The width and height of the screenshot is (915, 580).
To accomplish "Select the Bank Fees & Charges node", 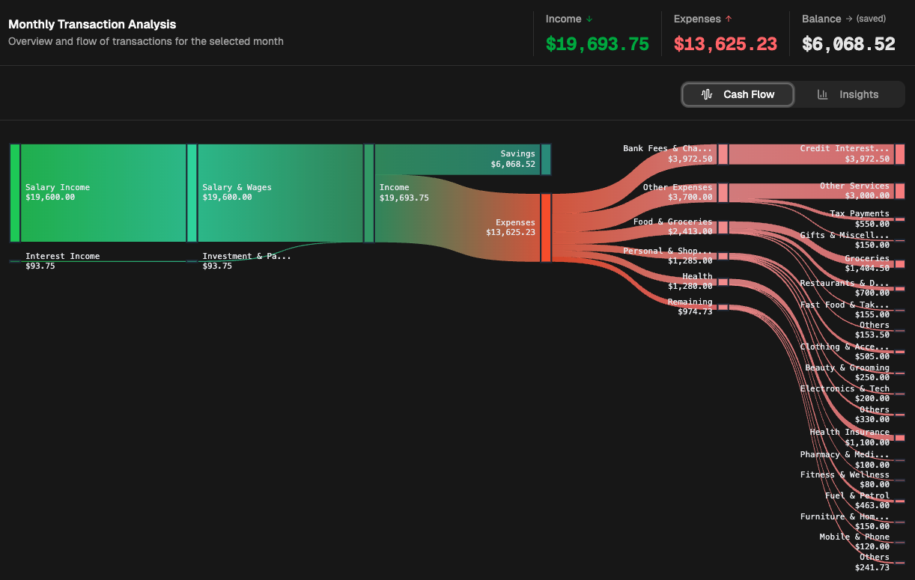I will (723, 154).
